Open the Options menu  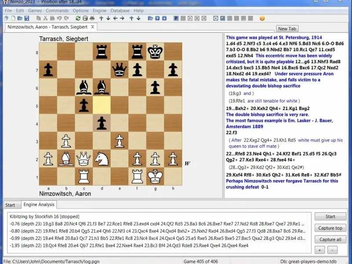(81, 11)
